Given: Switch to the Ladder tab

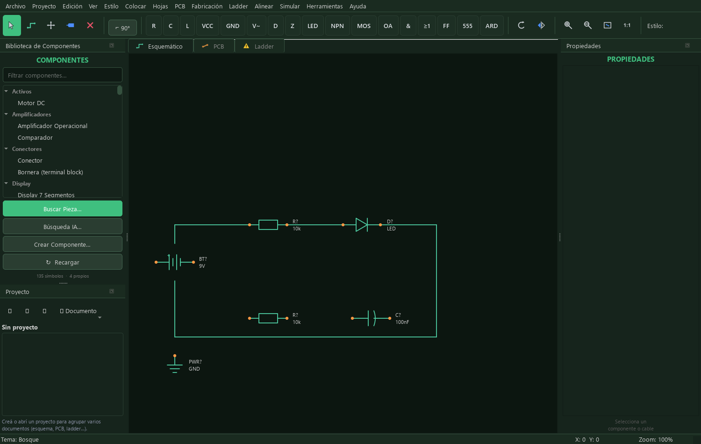Looking at the screenshot, I should 259,46.
